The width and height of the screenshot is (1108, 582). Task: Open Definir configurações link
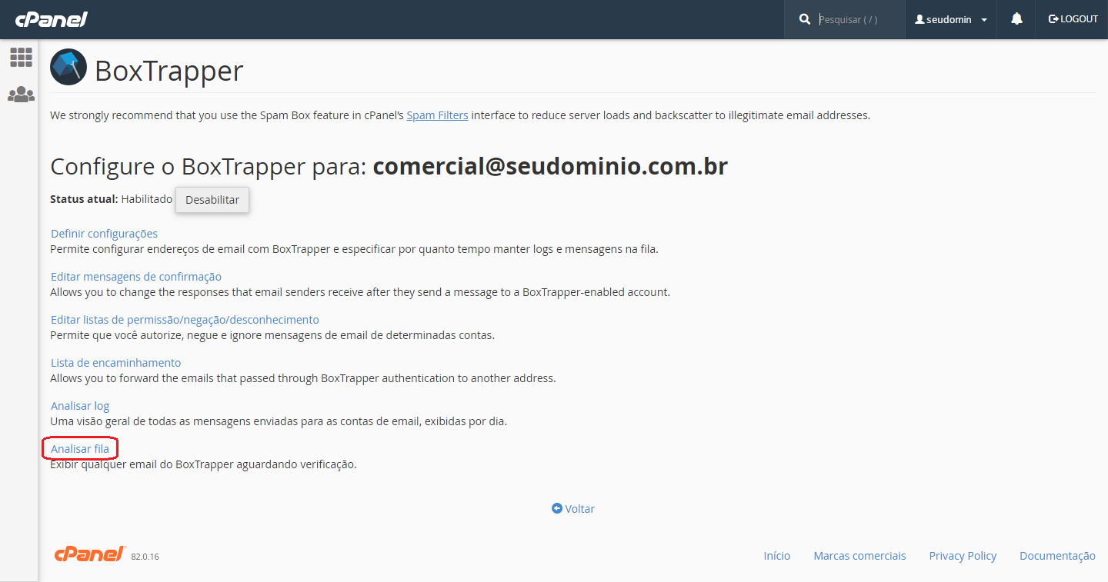click(x=104, y=234)
